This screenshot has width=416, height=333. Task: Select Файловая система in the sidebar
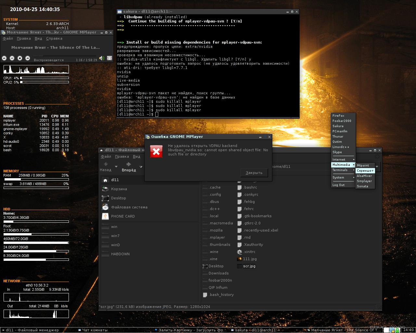click(129, 207)
